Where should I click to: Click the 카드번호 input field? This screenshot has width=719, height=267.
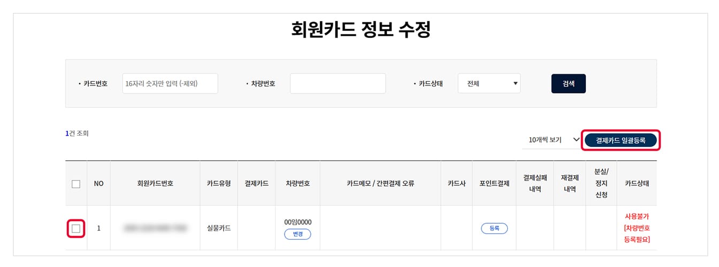click(170, 84)
